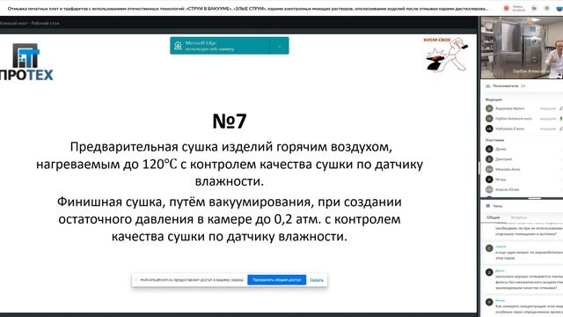Click the webinar title in top bar

pyautogui.click(x=248, y=8)
